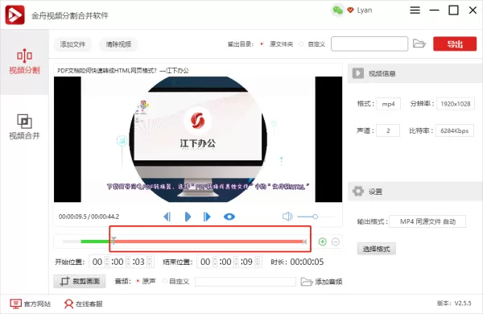Image resolution: width=483 pixels, height=314 pixels.
Task: Click the end marker on the timeline
Action: [304, 242]
